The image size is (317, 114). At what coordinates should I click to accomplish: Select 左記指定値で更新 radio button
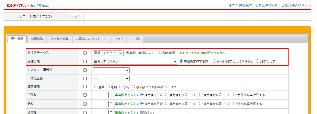(181, 61)
